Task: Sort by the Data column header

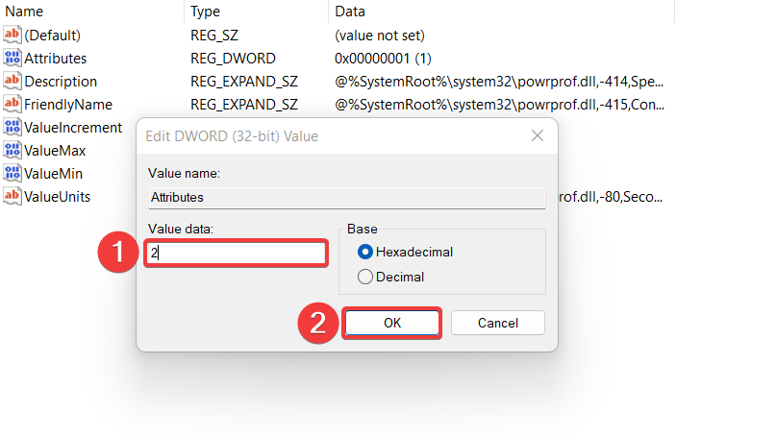Action: (350, 12)
